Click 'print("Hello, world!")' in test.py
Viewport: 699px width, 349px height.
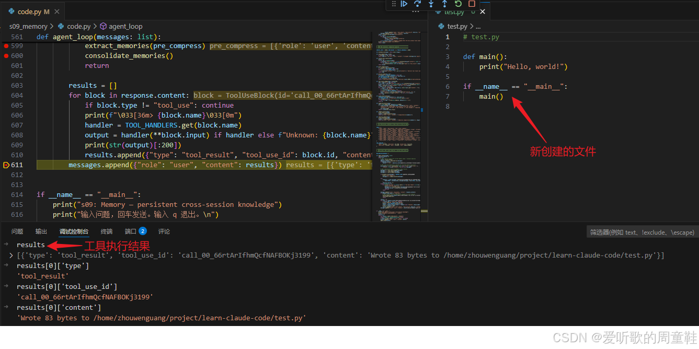(523, 67)
